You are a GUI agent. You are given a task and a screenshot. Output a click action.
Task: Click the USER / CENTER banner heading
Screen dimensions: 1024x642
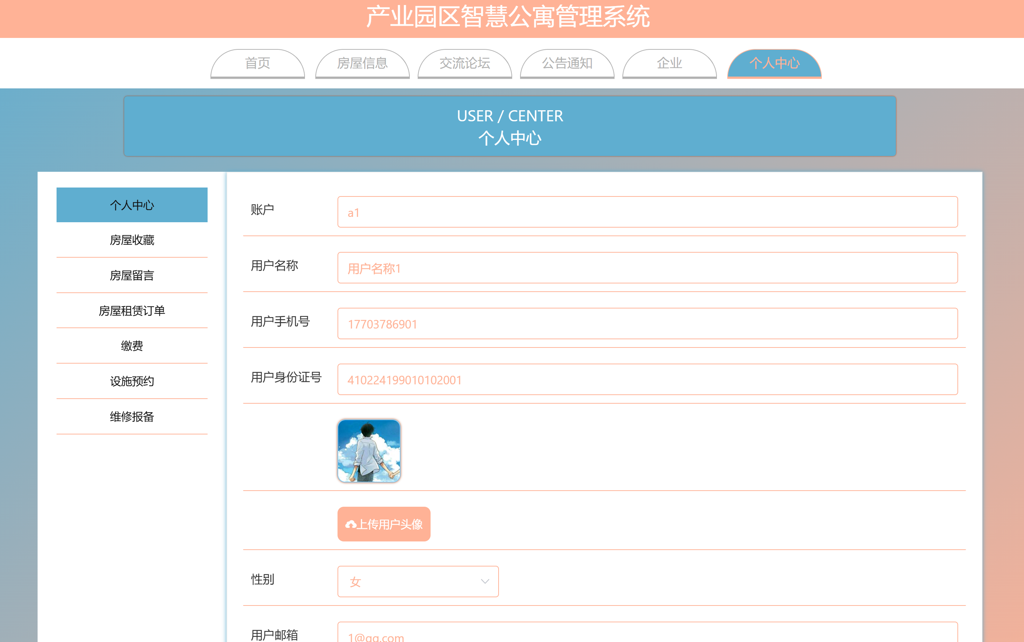510,116
